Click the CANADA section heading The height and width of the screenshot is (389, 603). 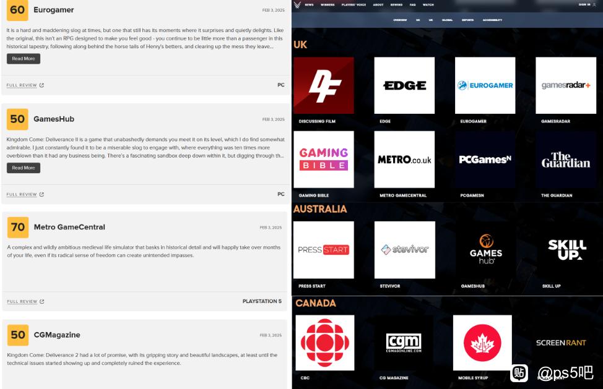pos(316,303)
